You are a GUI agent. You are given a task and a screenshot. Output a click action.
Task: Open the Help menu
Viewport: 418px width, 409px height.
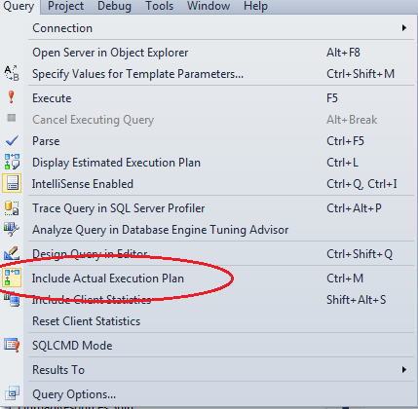coord(255,6)
